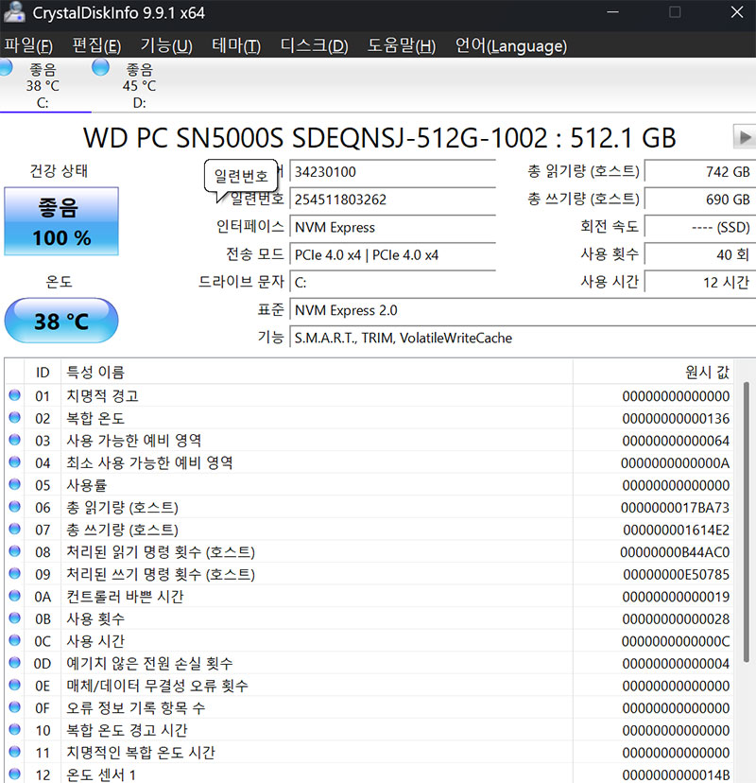This screenshot has width=756, height=783.
Task: Click the status orb for row 02 복합 온도
Action: pyautogui.click(x=14, y=417)
